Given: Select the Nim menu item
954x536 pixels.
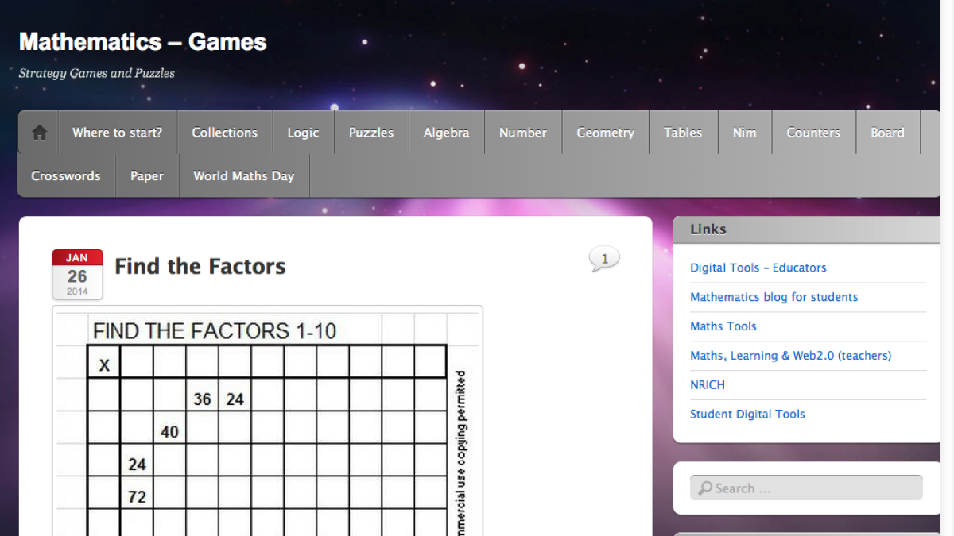Looking at the screenshot, I should pyautogui.click(x=744, y=132).
